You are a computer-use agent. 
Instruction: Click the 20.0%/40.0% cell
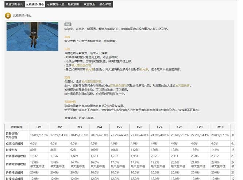coord(99,135)
